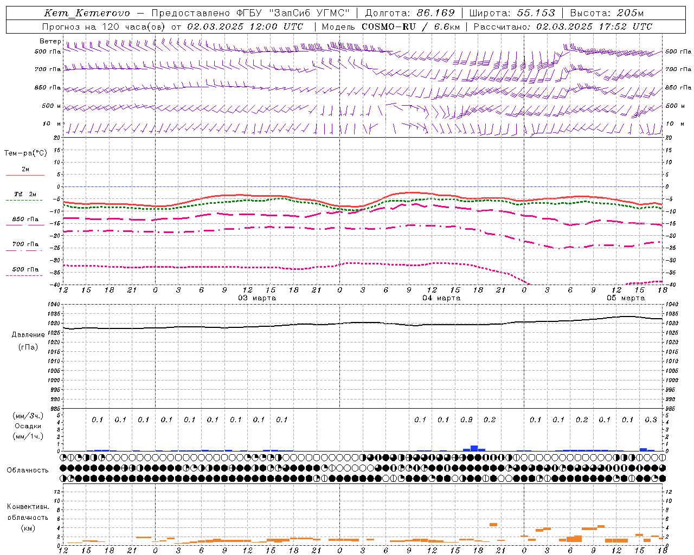This screenshot has width=694, height=555.
Task: Click the 'Конвективн.' convective cloud label
Action: click(28, 507)
